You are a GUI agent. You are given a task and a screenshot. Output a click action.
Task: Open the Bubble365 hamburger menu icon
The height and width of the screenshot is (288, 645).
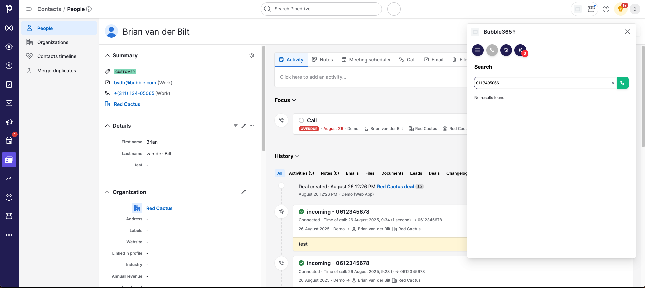point(478,50)
